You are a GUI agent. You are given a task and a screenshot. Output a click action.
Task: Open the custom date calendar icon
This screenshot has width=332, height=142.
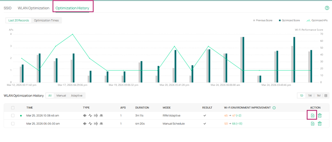coord(326,96)
